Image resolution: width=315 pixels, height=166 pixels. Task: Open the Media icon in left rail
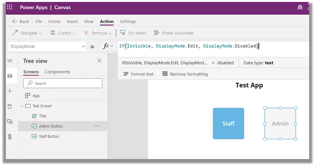pos(10,121)
